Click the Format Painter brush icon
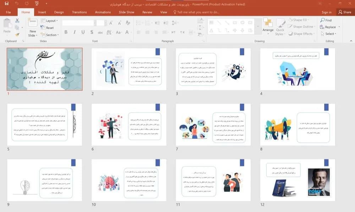Viewport: 355px width, 212px height. pos(17,35)
